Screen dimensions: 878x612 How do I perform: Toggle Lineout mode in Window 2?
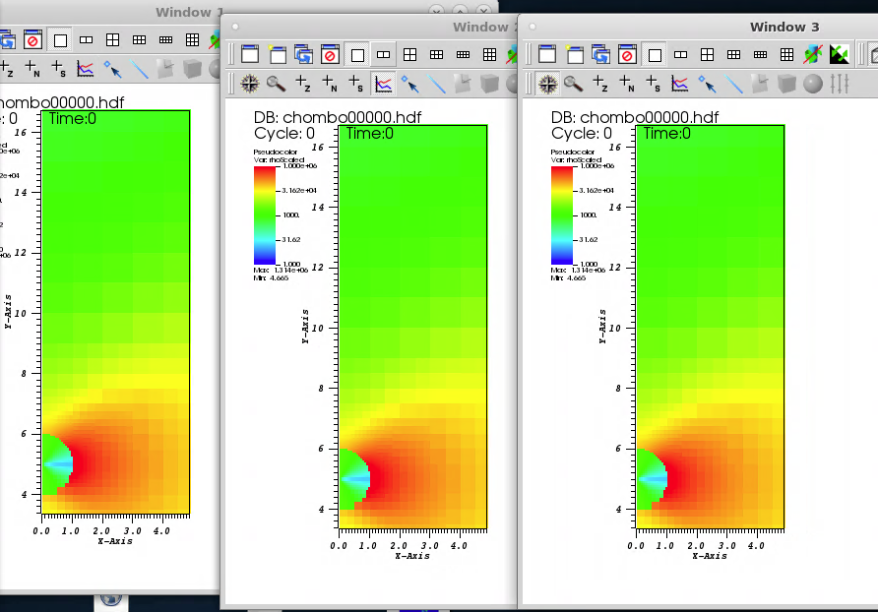[x=383, y=84]
